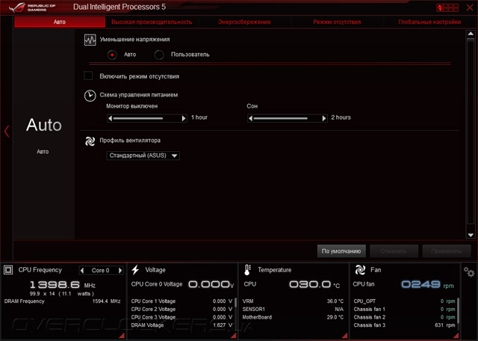478x341 pixels.
Task: Switch to previous CPU core with left arrow
Action: click(82, 271)
